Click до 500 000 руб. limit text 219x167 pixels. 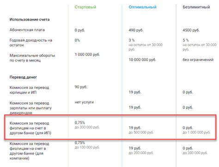click(141, 132)
